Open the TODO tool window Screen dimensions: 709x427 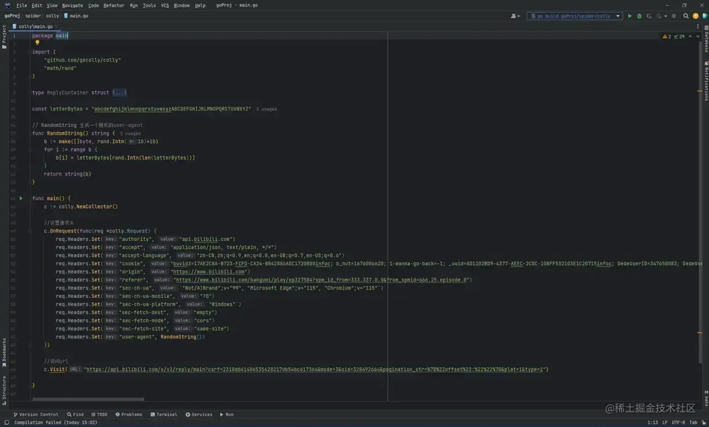pos(99,414)
